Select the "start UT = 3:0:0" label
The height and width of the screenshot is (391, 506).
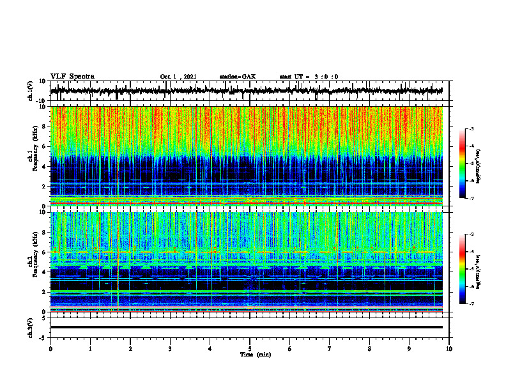(309, 77)
